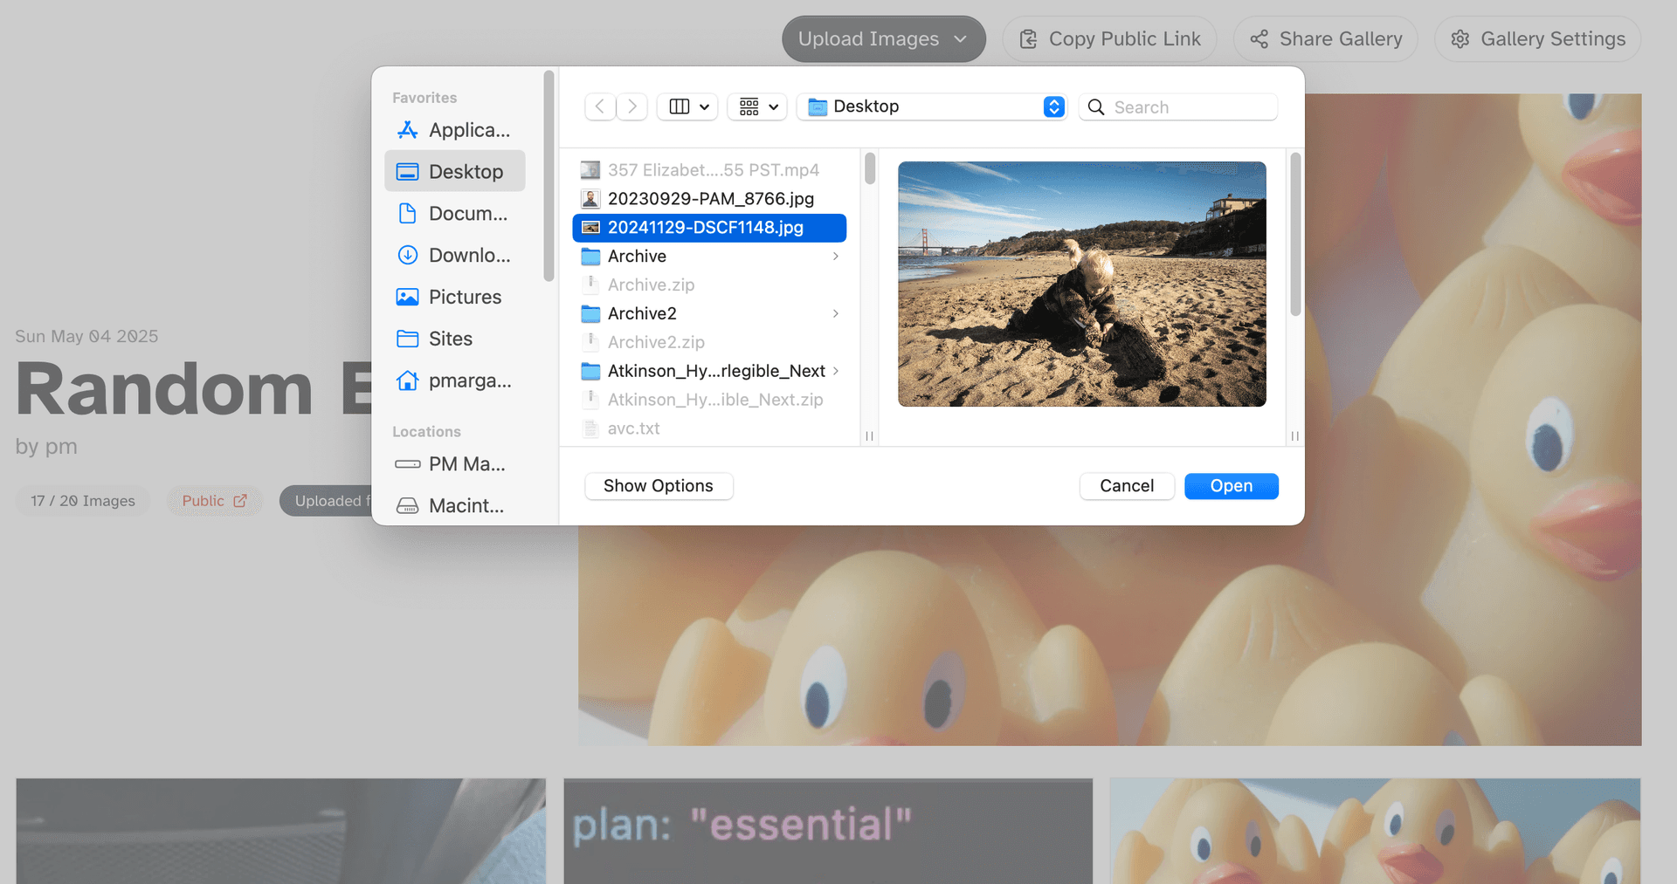
Task: Click the beach photo preview thumbnail
Action: 1081,284
